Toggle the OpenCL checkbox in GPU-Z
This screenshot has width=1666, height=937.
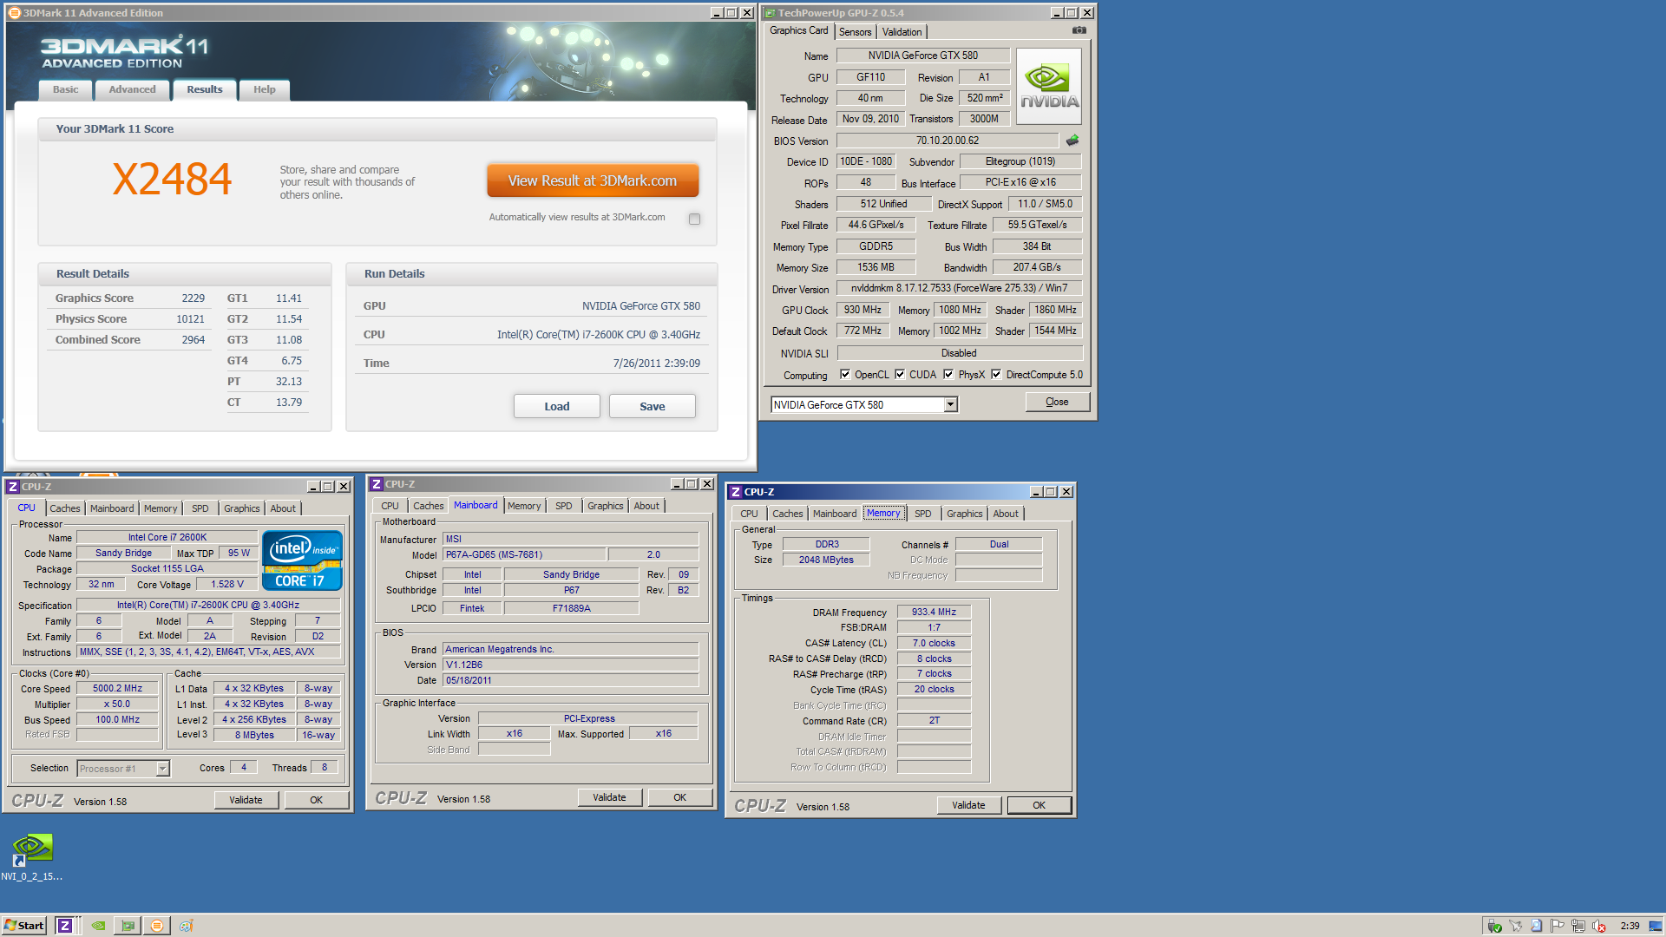coord(845,375)
